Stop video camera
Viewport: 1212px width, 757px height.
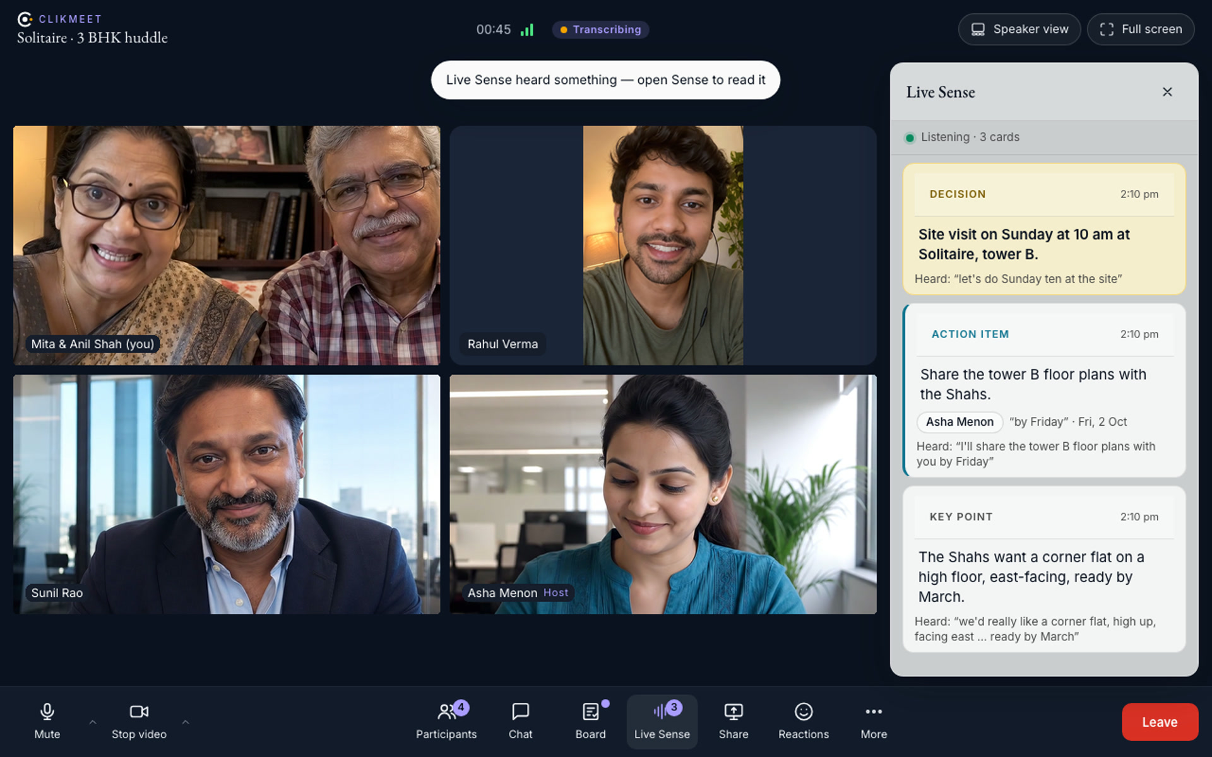139,721
